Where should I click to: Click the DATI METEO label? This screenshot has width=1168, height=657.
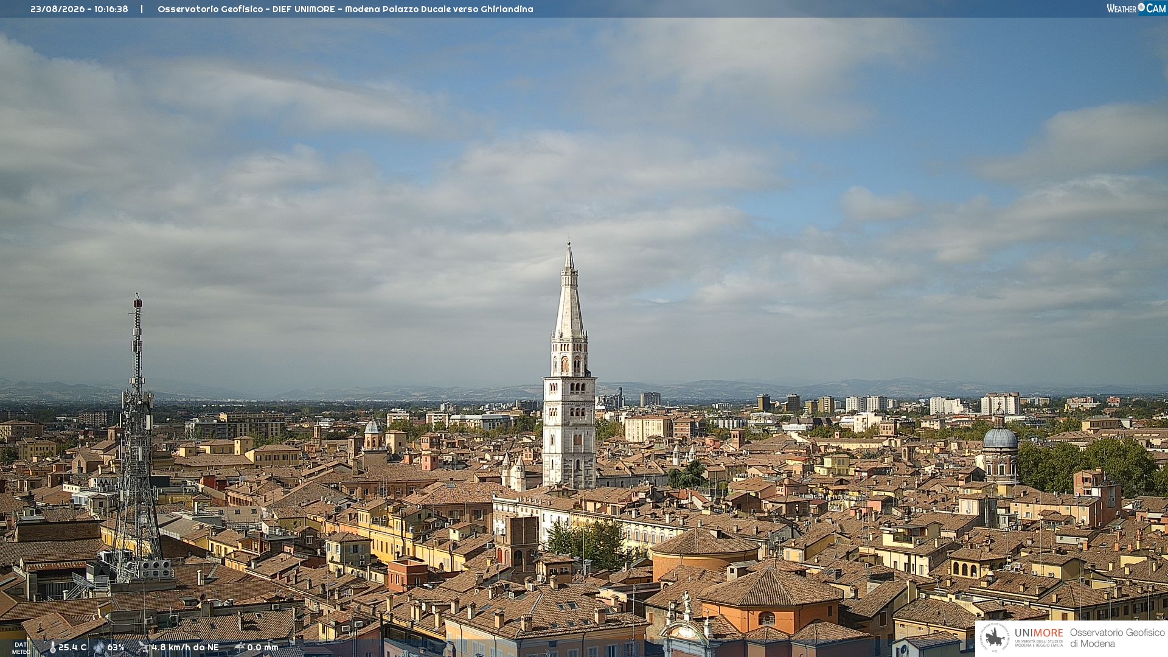[21, 648]
